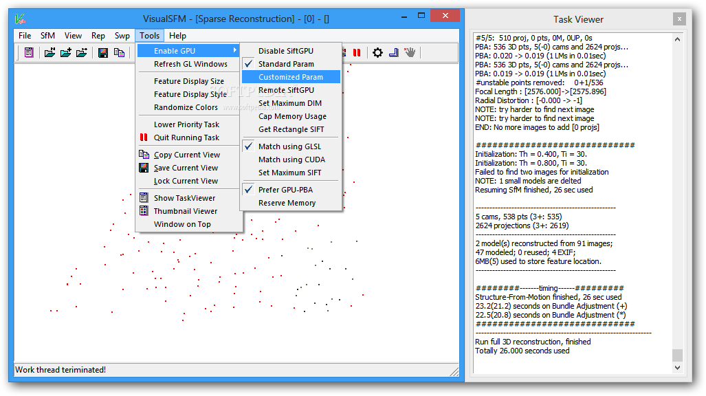Select Customized Param option
This screenshot has width=706, height=396.
coord(291,77)
